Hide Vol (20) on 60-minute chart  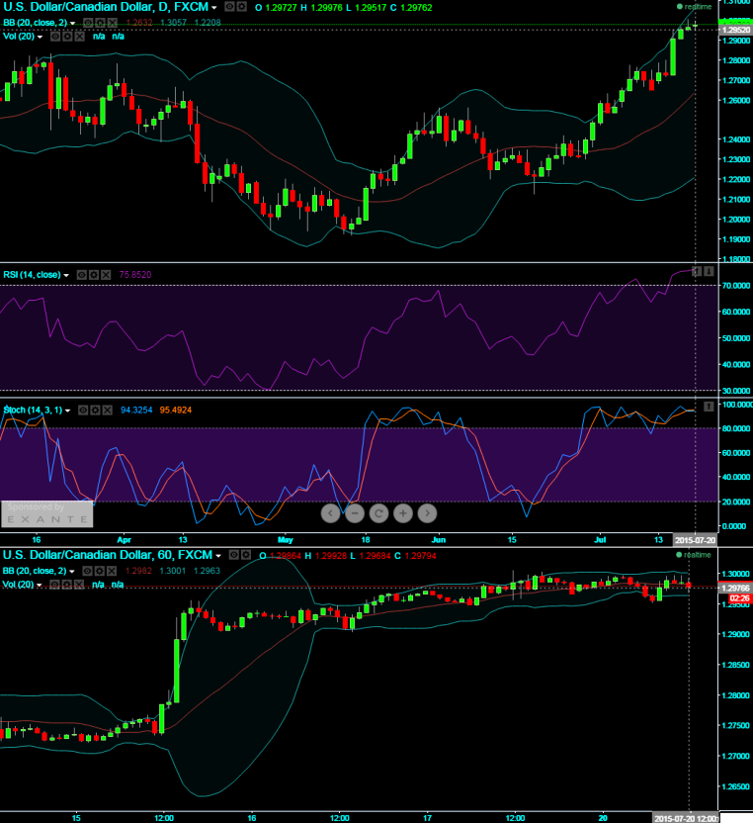pos(54,585)
